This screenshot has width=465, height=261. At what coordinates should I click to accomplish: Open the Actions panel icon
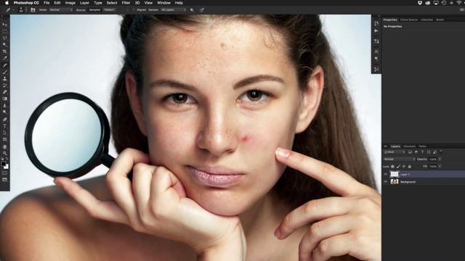coord(376,30)
